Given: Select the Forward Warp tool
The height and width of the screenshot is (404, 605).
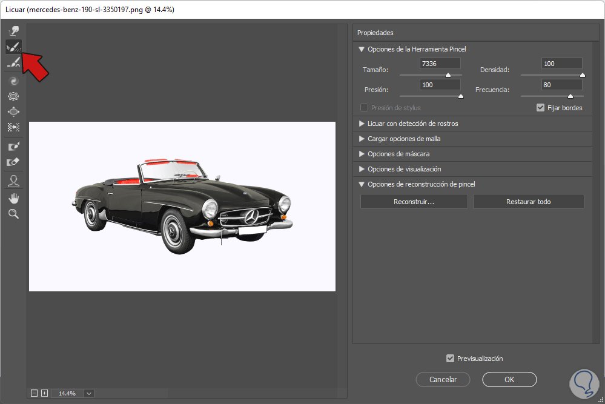Looking at the screenshot, I should tap(13, 30).
